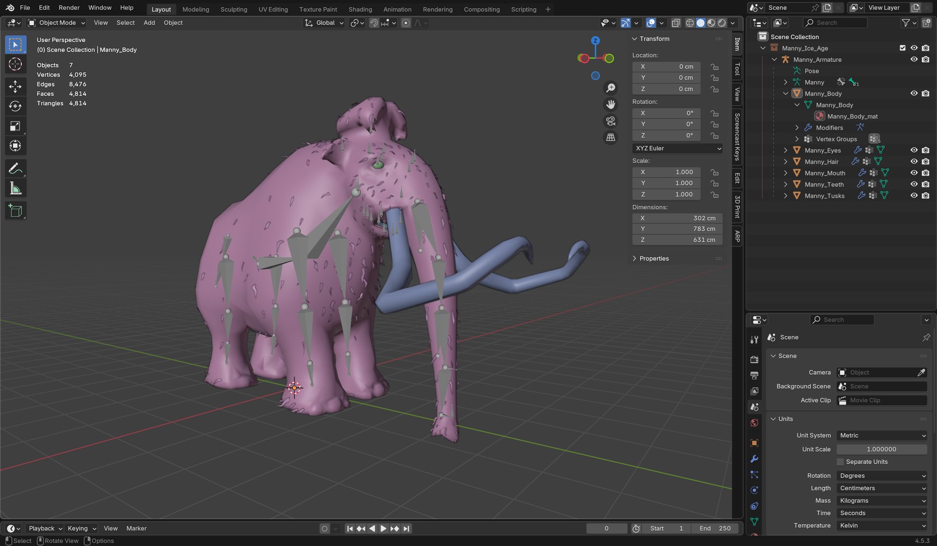This screenshot has height=546, width=937.
Task: Click the current frame field showing 0
Action: 606,528
